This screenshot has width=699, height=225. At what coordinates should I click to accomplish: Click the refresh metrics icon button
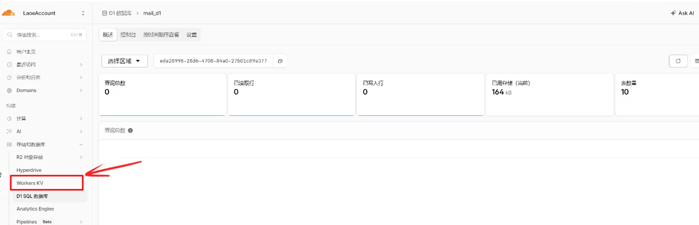coord(678,61)
